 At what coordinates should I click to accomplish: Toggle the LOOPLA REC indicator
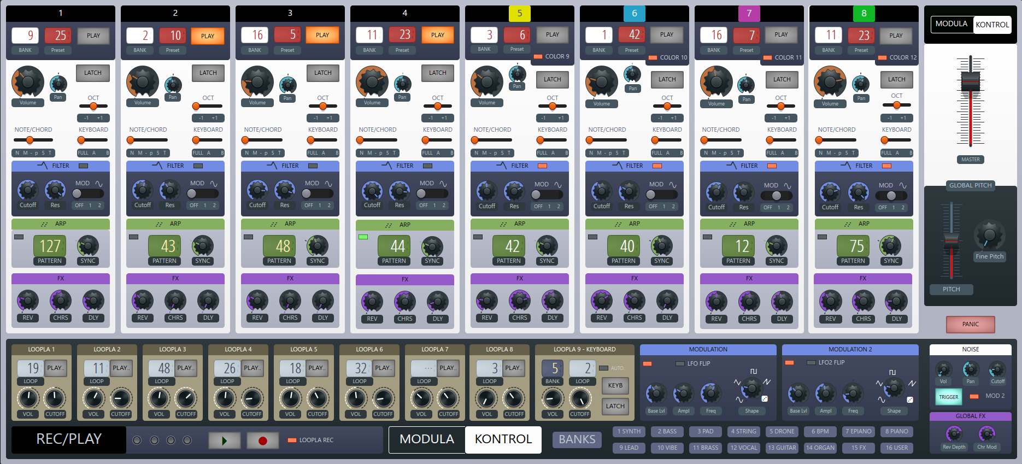292,440
